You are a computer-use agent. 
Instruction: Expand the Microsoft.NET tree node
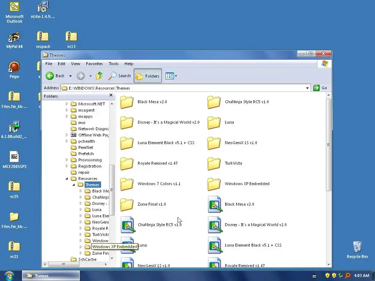[x=67, y=104]
